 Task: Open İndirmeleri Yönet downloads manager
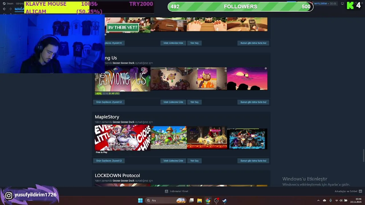point(179,191)
